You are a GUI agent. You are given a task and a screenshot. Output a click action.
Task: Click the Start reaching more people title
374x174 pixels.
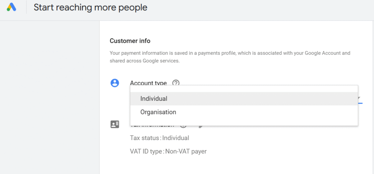click(x=91, y=8)
